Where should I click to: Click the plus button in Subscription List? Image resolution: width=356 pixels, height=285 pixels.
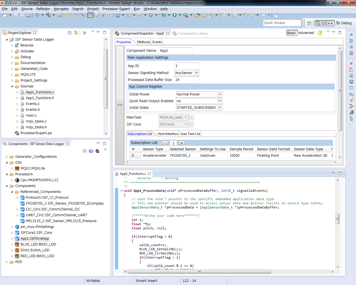[182, 143]
